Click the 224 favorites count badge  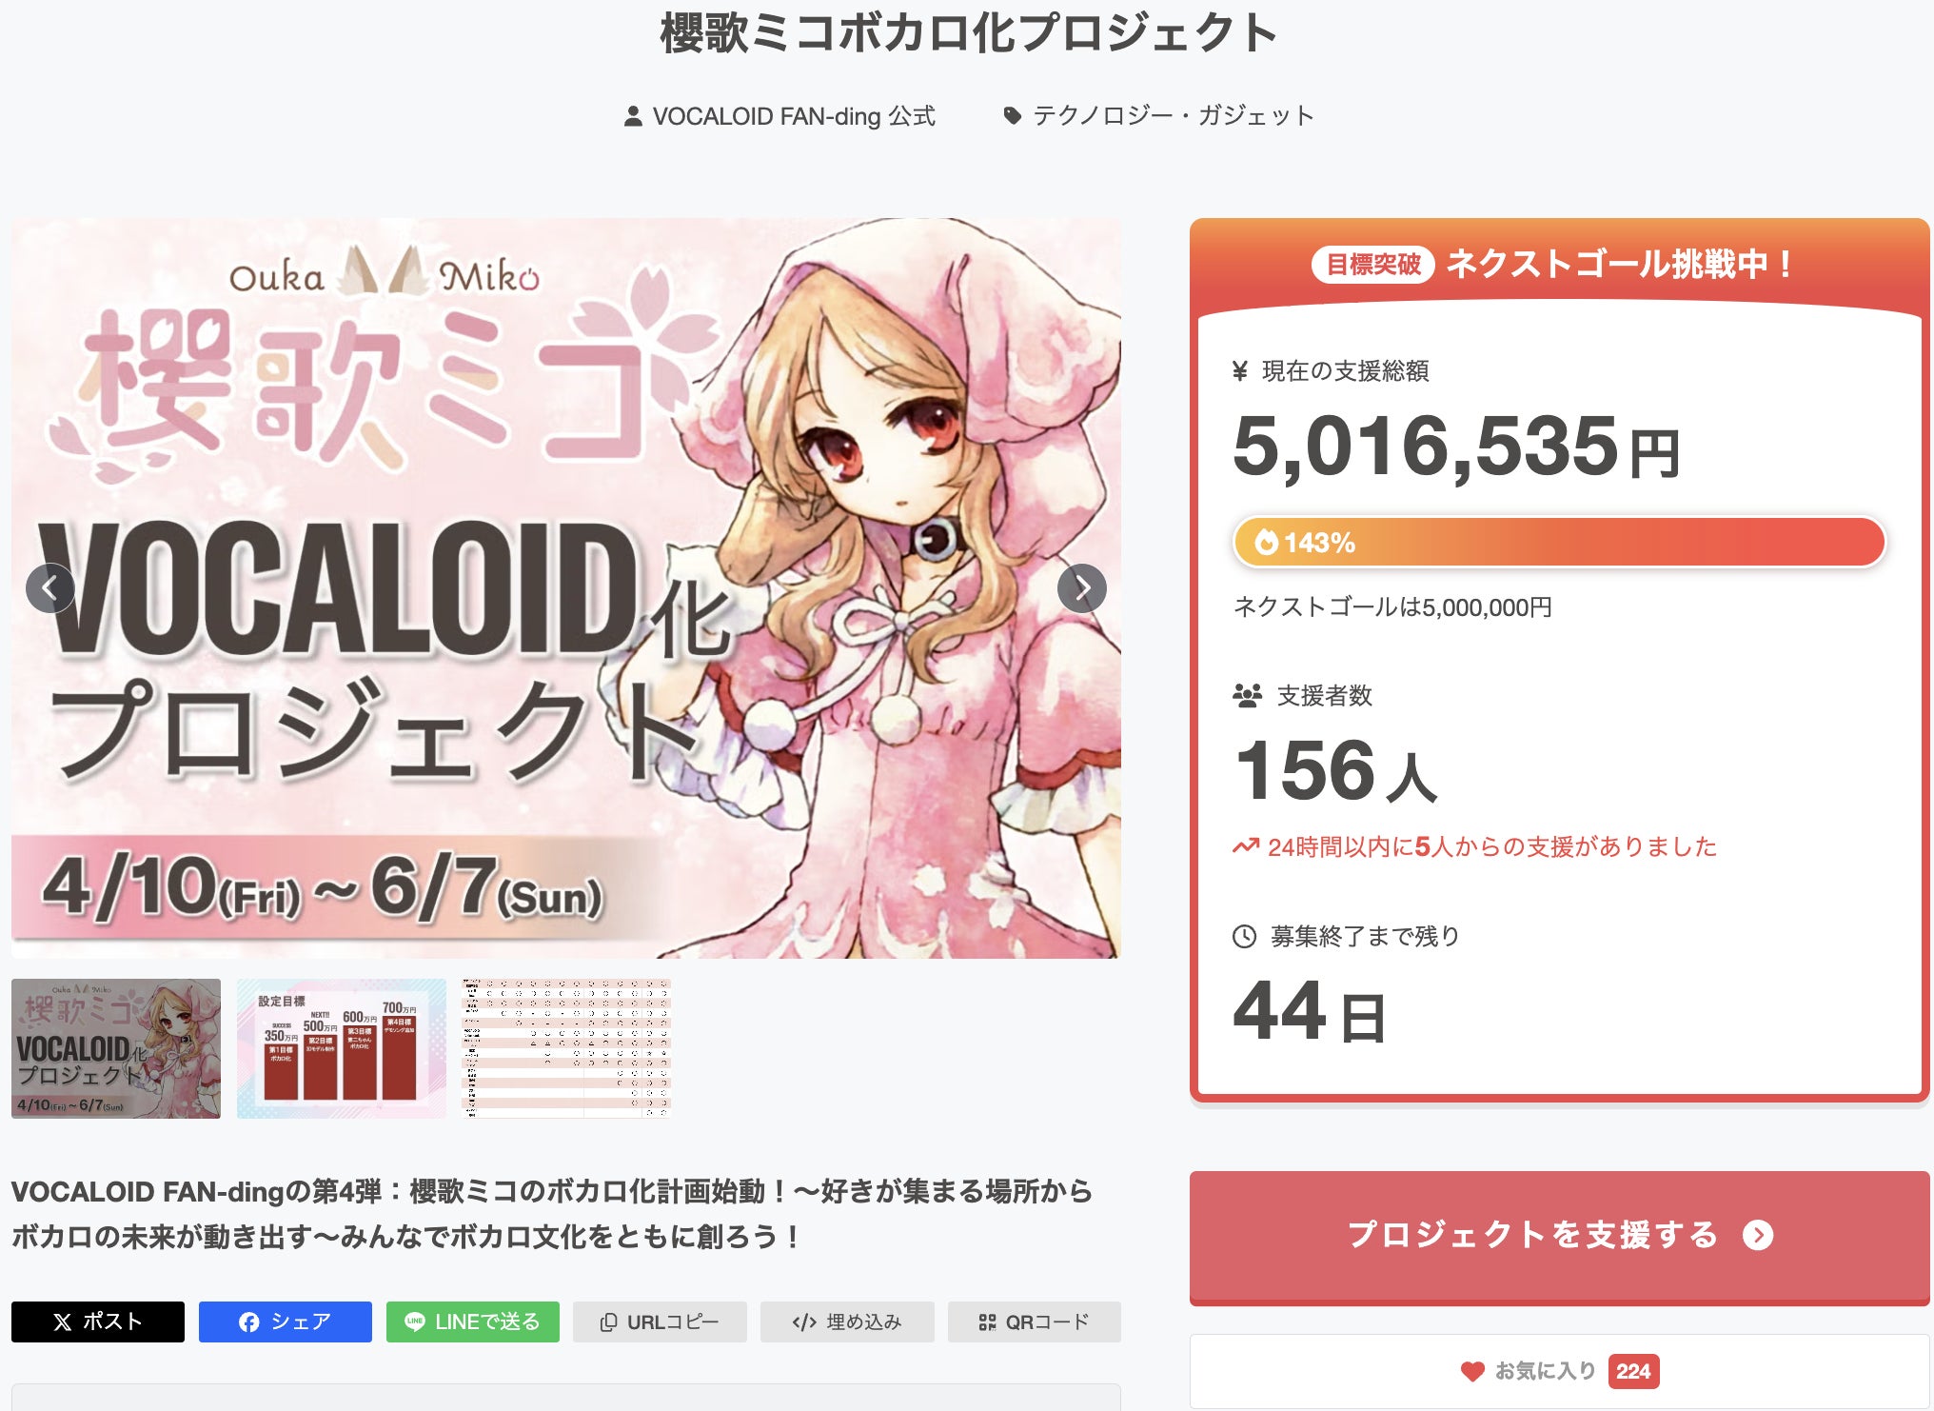click(1633, 1371)
